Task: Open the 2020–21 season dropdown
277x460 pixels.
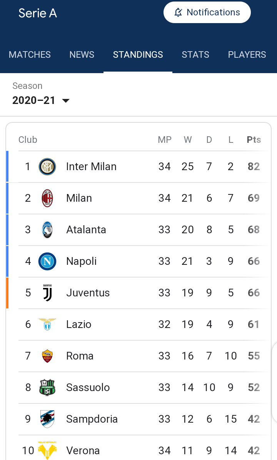Action: coord(41,100)
